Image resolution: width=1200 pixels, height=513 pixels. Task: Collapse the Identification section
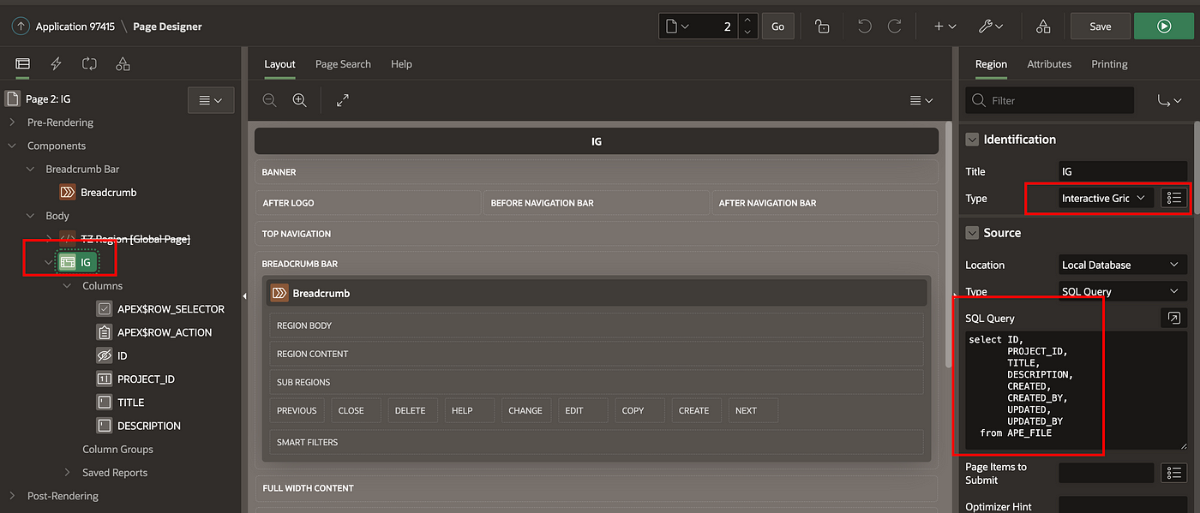(x=972, y=140)
